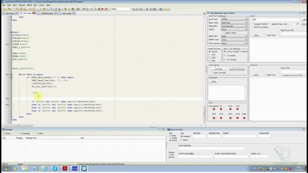This screenshot has height=173, width=308.
Task: Open Internet Explorer from taskbar
Action: coord(45,168)
